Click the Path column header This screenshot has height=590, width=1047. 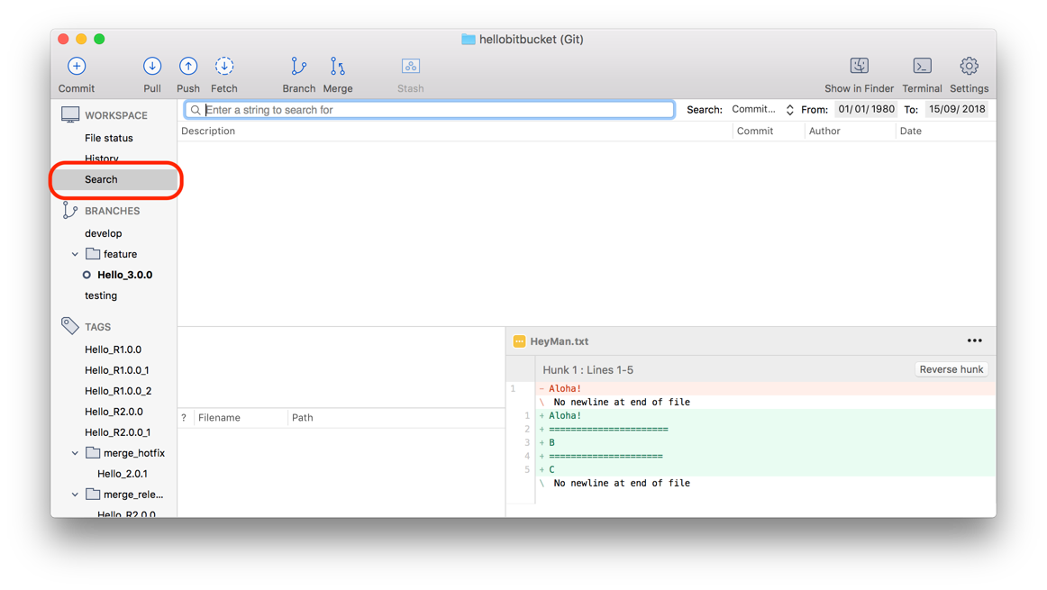(x=303, y=418)
